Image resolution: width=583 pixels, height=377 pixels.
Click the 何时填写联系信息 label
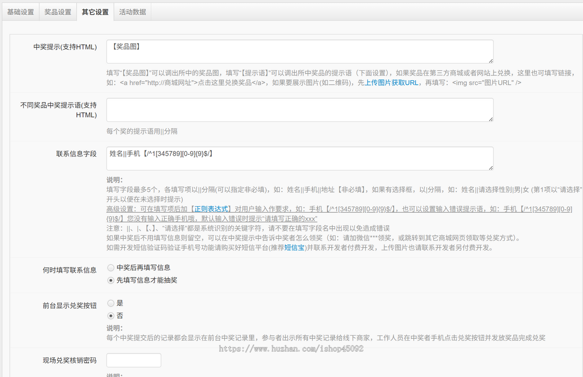pyautogui.click(x=69, y=270)
